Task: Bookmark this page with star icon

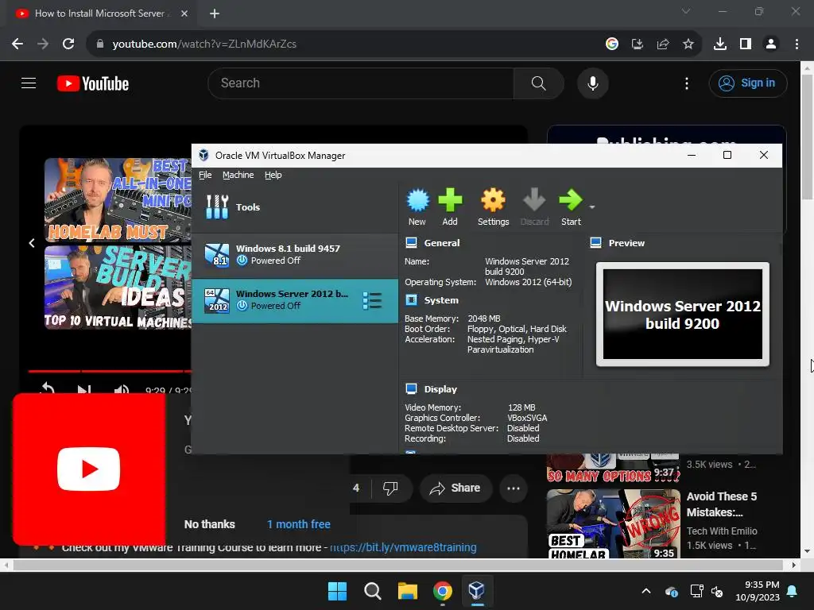Action: point(688,44)
